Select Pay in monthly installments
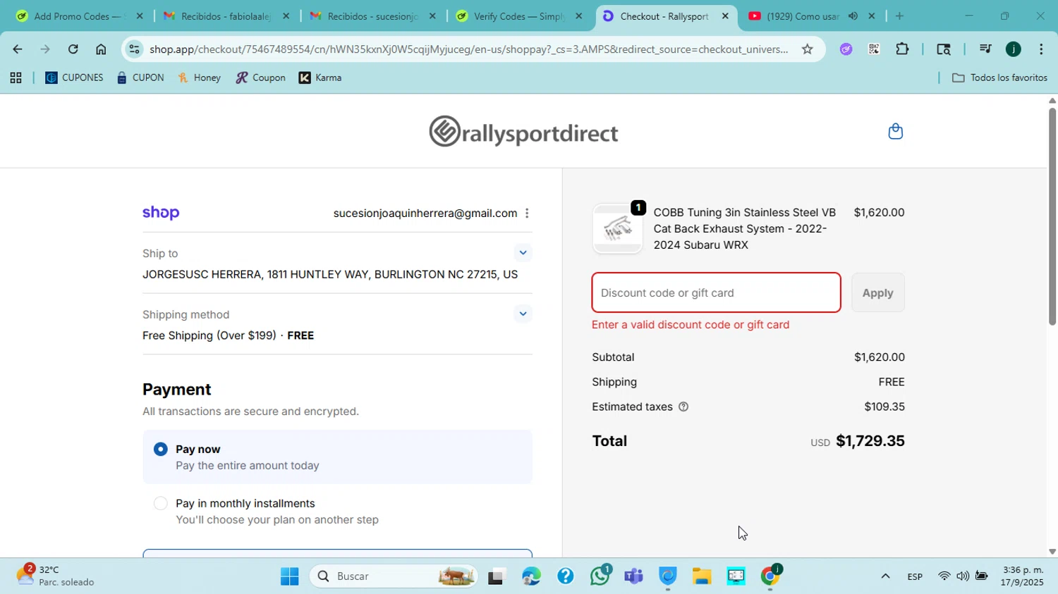The height and width of the screenshot is (594, 1058). (161, 504)
